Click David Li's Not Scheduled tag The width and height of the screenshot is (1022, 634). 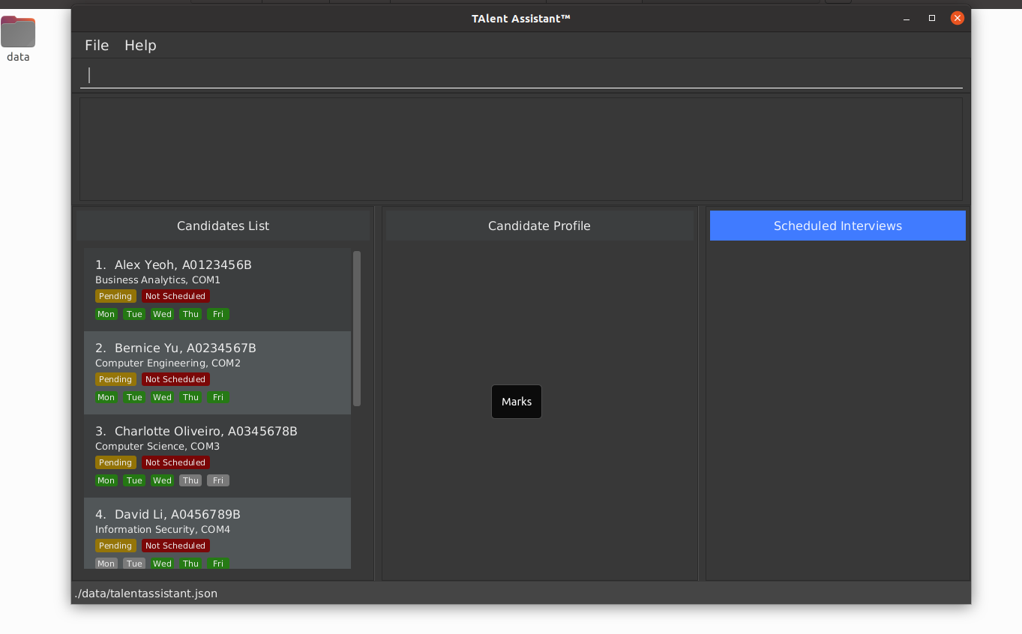175,546
